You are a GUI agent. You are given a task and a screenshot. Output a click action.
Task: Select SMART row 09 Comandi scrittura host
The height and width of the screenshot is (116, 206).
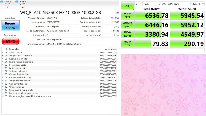pyautogui.click(x=59, y=78)
